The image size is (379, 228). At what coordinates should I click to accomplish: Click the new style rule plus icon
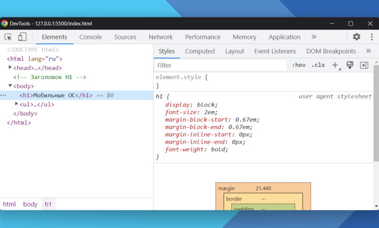(x=335, y=65)
